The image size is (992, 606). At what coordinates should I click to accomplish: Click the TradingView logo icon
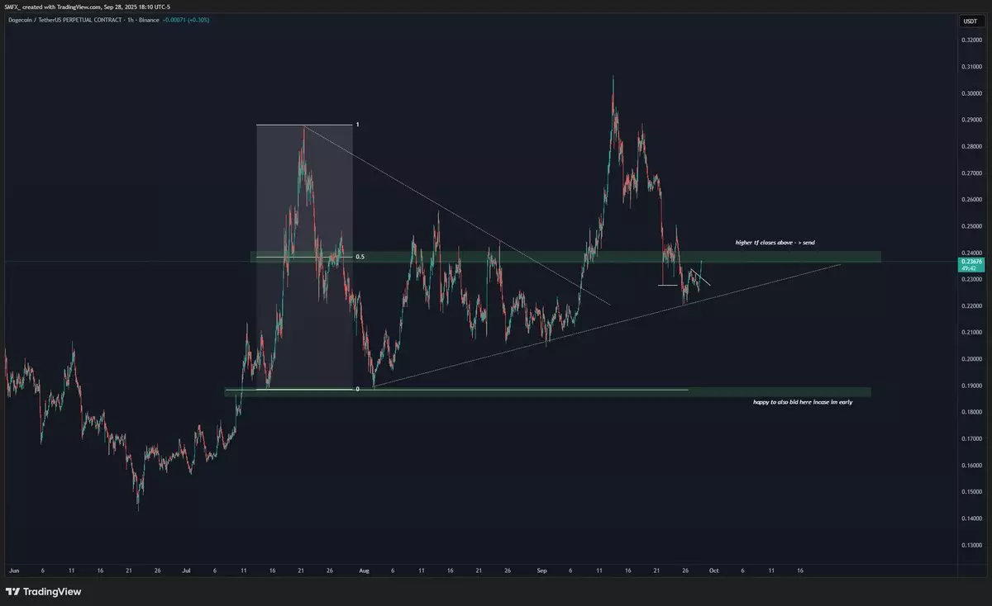(x=13, y=591)
